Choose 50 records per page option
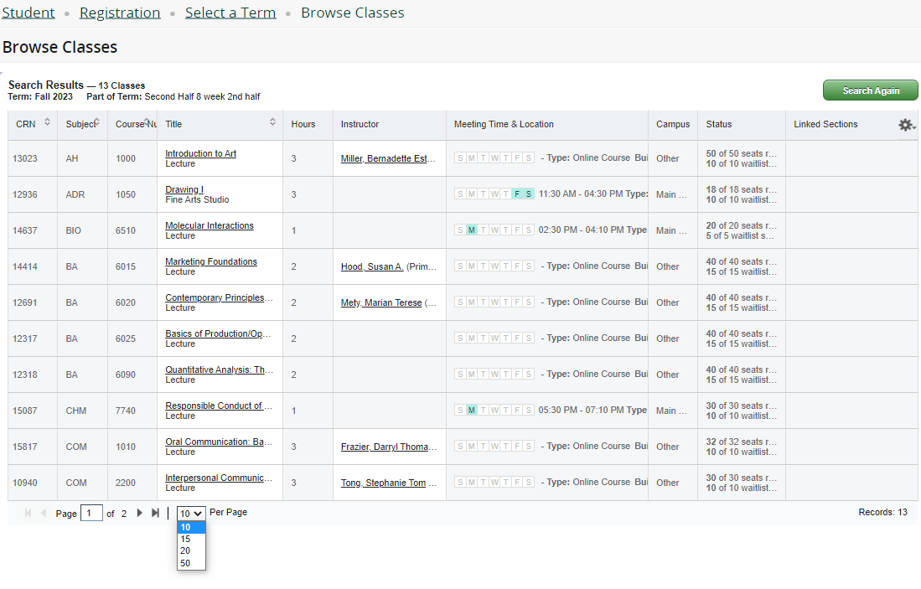 (191, 563)
